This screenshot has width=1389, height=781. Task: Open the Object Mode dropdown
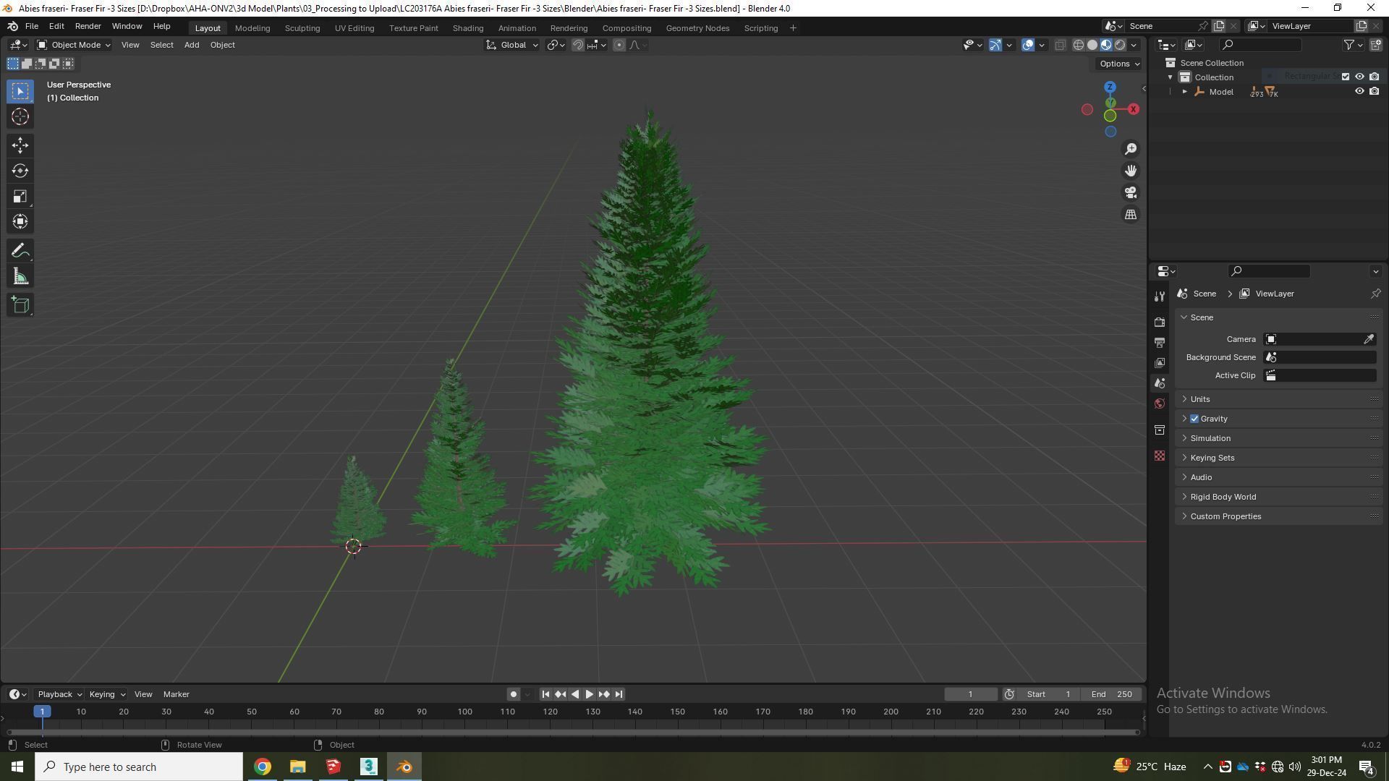[74, 45]
